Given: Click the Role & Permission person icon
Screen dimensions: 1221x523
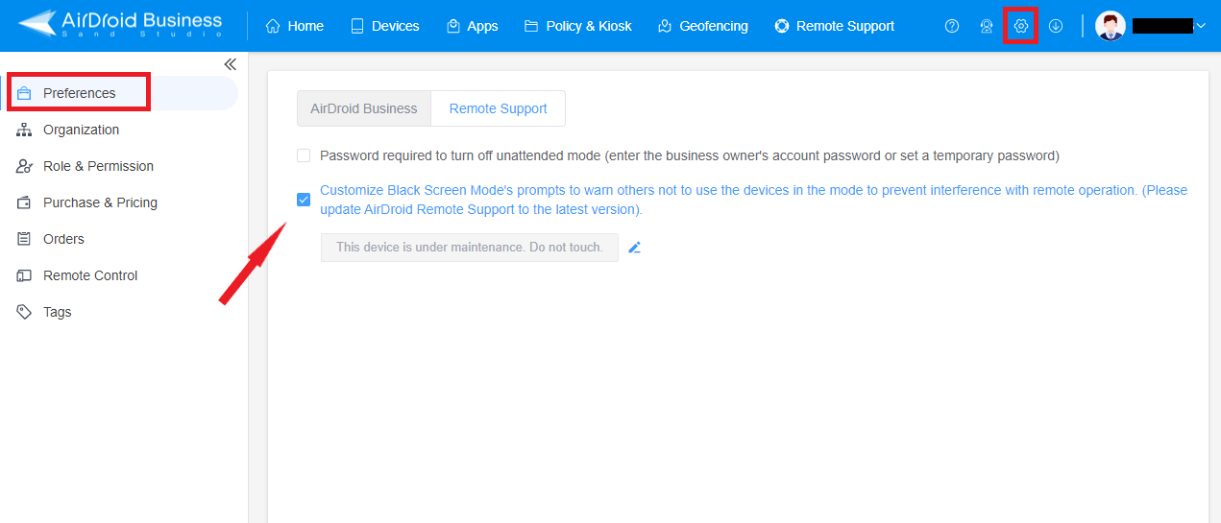Looking at the screenshot, I should point(24,166).
